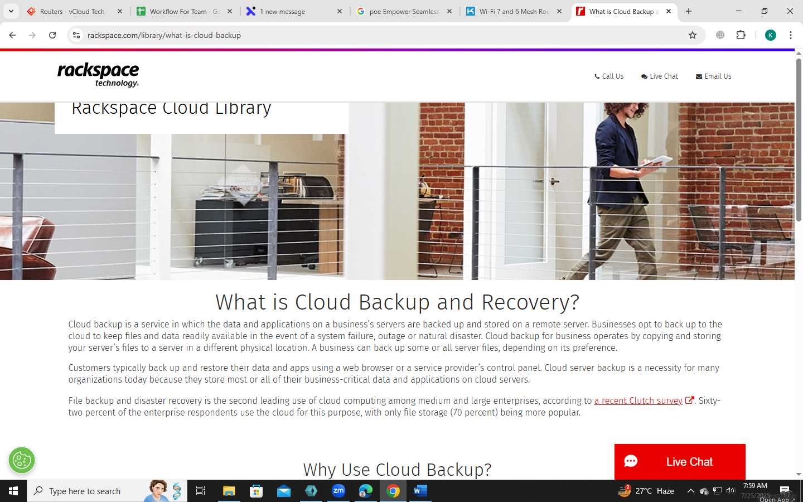Image resolution: width=803 pixels, height=502 pixels.
Task: Click the globe icon beside the bookmark star
Action: tap(720, 35)
